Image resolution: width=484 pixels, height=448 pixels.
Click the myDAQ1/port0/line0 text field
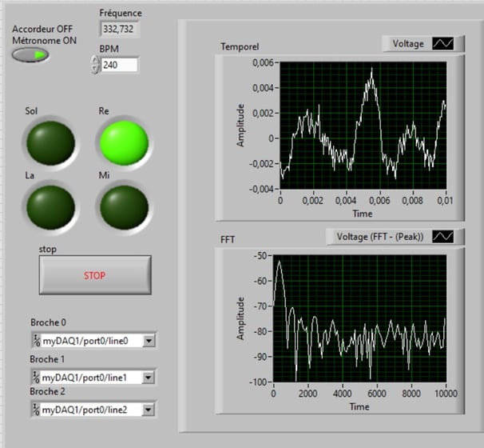(92, 341)
